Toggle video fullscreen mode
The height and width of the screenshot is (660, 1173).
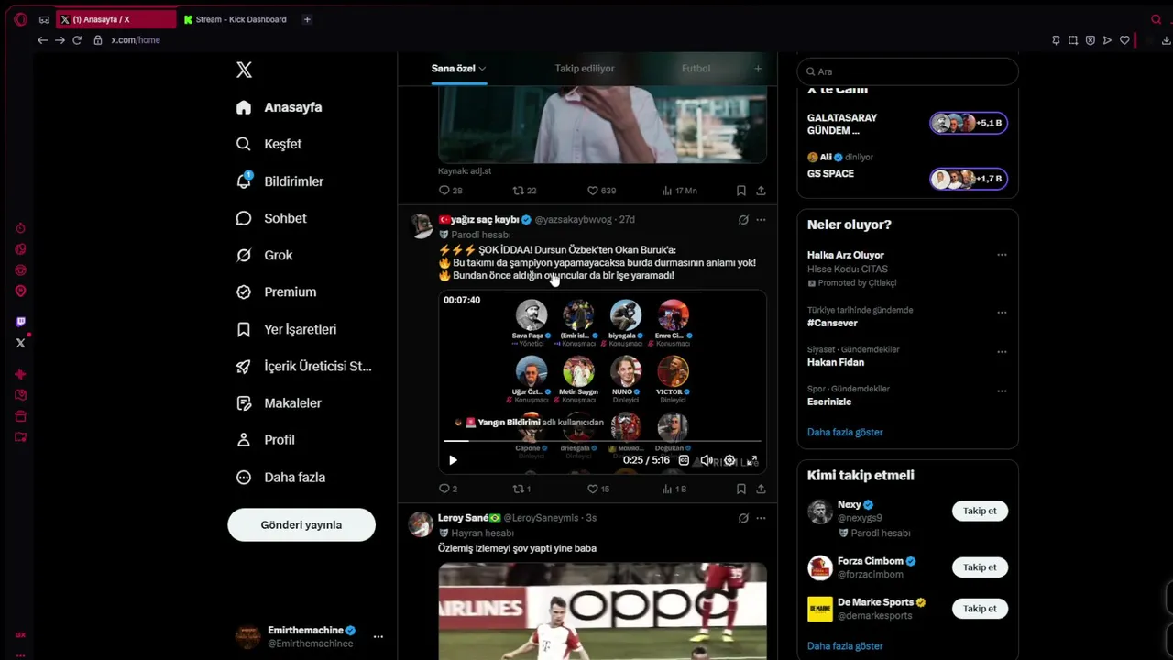tap(752, 460)
